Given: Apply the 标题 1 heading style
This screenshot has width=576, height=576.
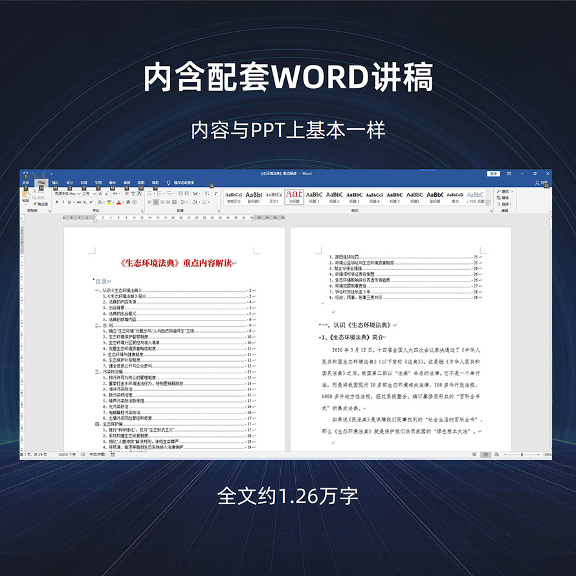Looking at the screenshot, I should pos(315,197).
